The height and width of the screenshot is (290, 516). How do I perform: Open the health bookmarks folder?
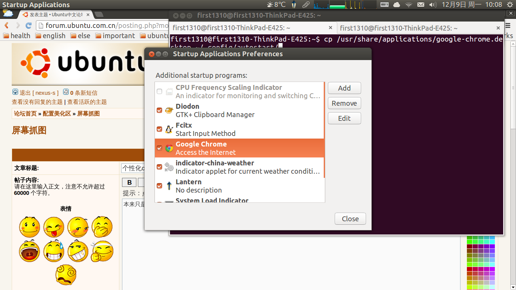pos(17,35)
